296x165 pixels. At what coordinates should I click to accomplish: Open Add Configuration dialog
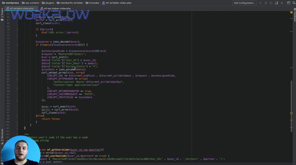pos(244,3)
